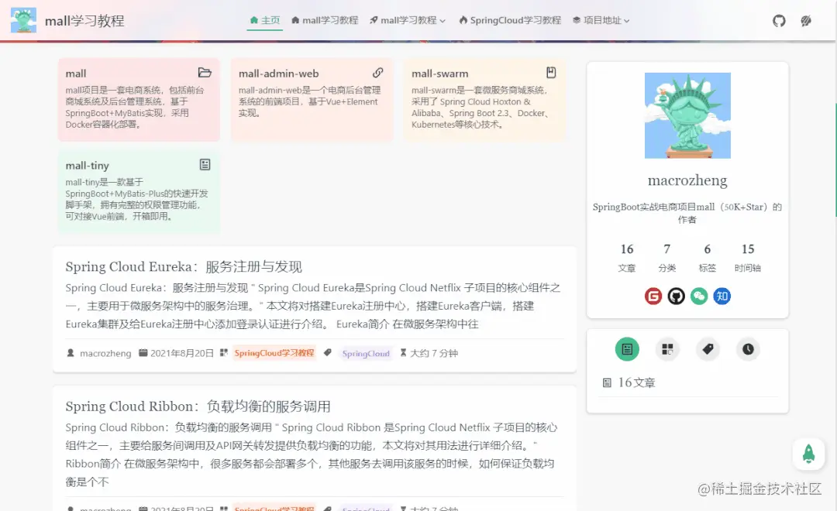
Task: Click the macrozheng author name in profile
Action: [x=687, y=180]
